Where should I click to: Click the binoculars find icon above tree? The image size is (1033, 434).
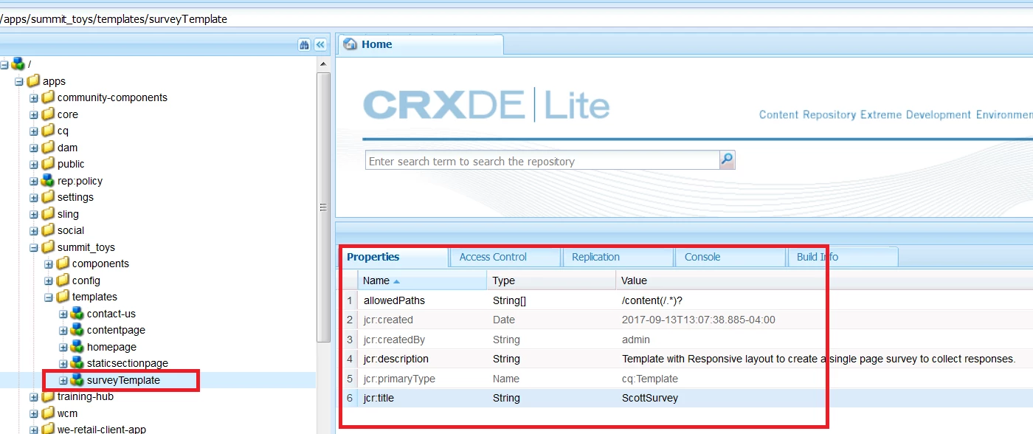(x=304, y=45)
